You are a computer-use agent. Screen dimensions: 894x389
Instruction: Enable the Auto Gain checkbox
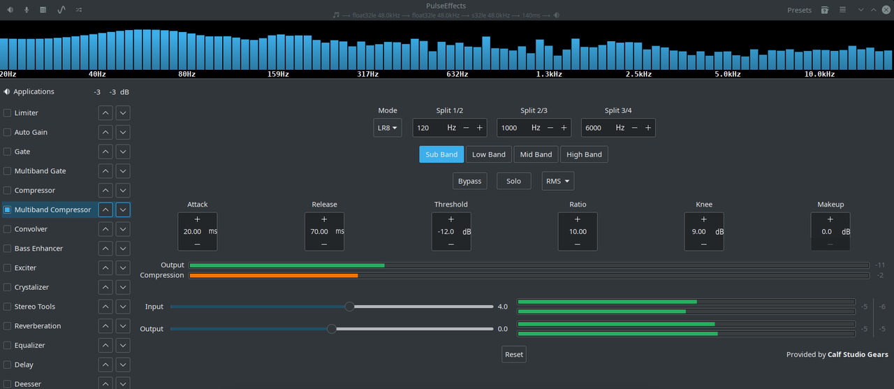(7, 132)
